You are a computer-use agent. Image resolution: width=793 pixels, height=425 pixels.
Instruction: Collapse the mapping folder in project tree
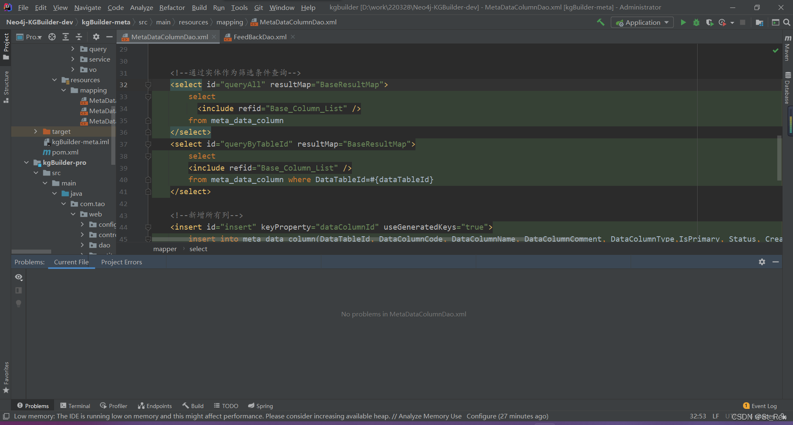tap(63, 90)
